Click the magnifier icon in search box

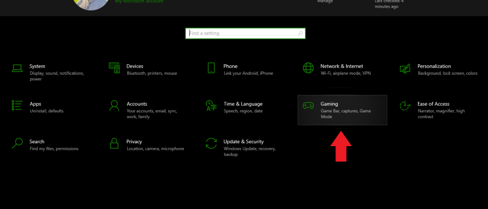[300, 33]
